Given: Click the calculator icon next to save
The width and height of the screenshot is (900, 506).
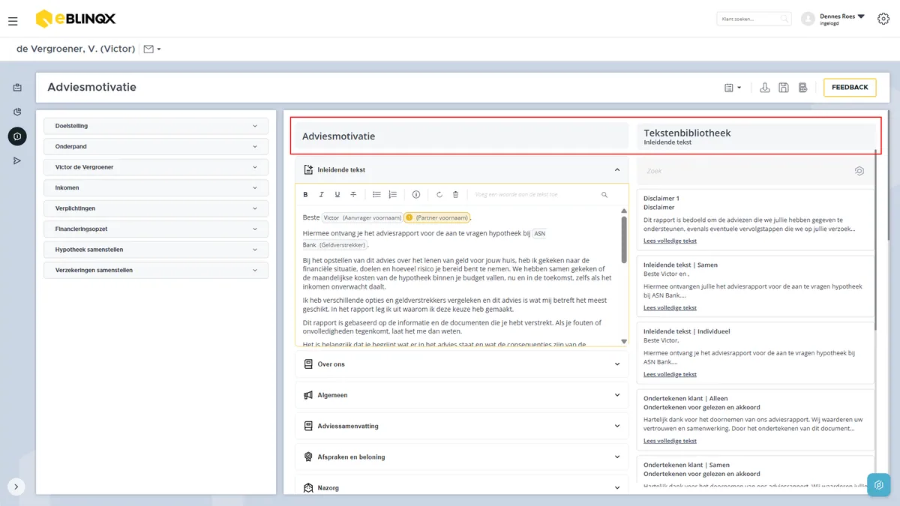Looking at the screenshot, I should 803,88.
